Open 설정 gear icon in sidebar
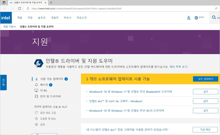Screen dimensions: 220x135 click(x=36, y=124)
